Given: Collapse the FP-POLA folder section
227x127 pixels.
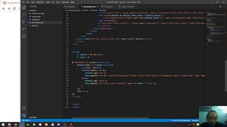Looking at the screenshot, I should [x=33, y=11].
